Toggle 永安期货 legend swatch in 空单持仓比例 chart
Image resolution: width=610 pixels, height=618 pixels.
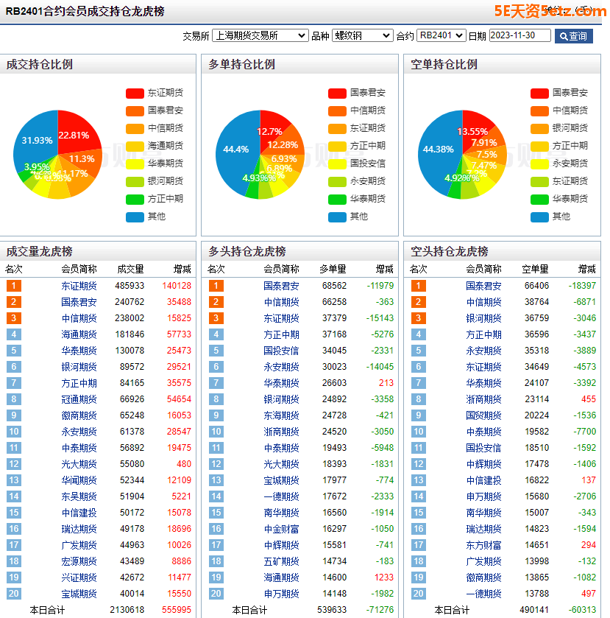pos(539,164)
